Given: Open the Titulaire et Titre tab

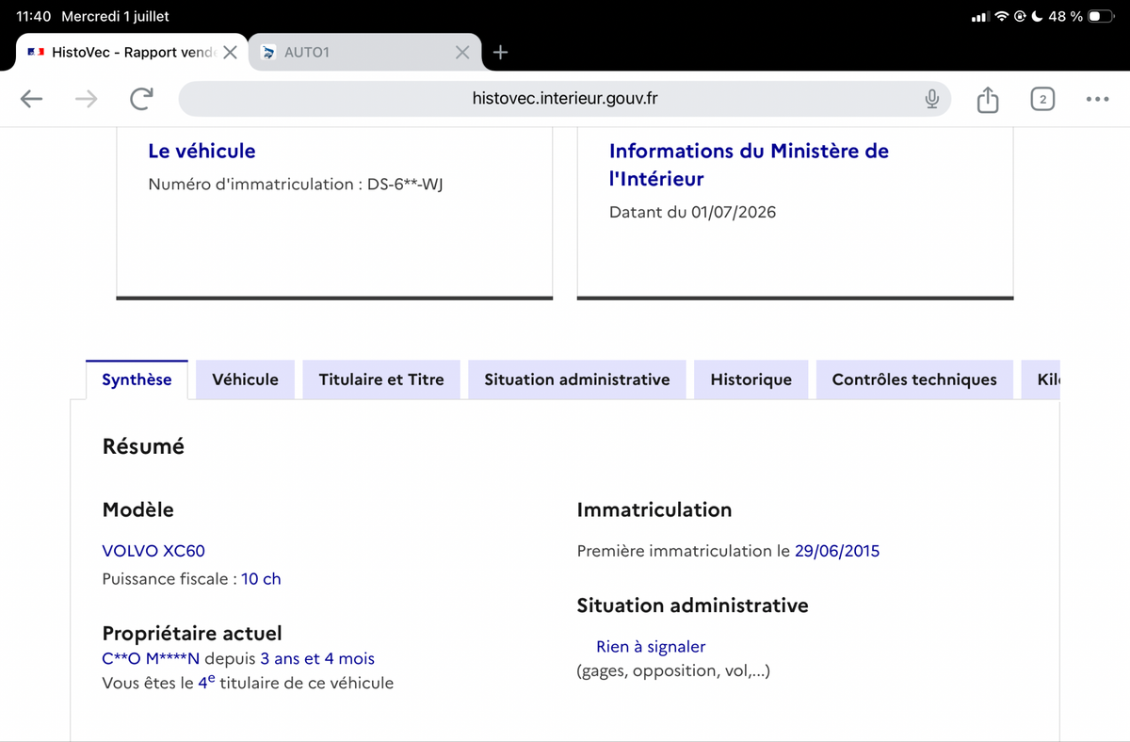Looking at the screenshot, I should [x=381, y=379].
